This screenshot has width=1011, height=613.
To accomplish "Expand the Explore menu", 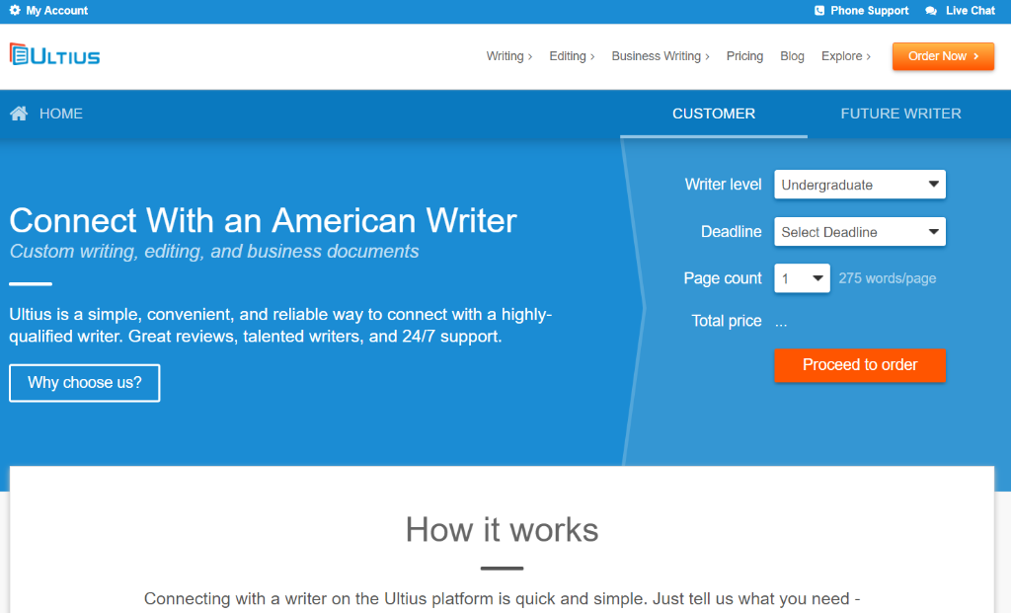I will click(845, 56).
